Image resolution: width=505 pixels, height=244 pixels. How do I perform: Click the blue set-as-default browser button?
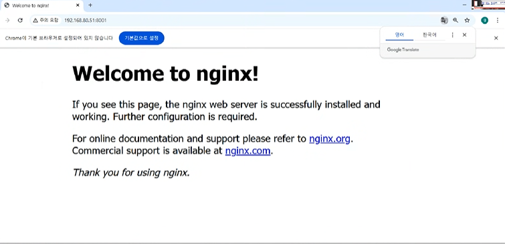click(x=141, y=38)
